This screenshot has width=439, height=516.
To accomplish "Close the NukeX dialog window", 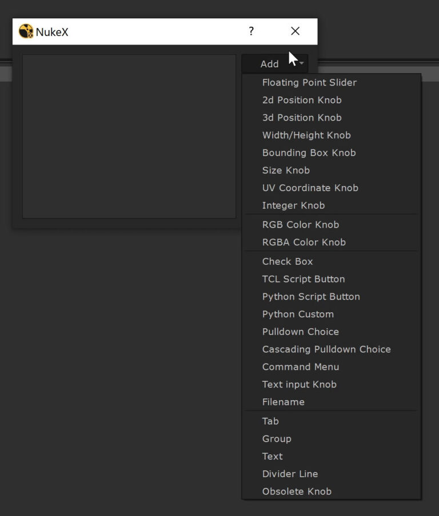I will tap(295, 31).
